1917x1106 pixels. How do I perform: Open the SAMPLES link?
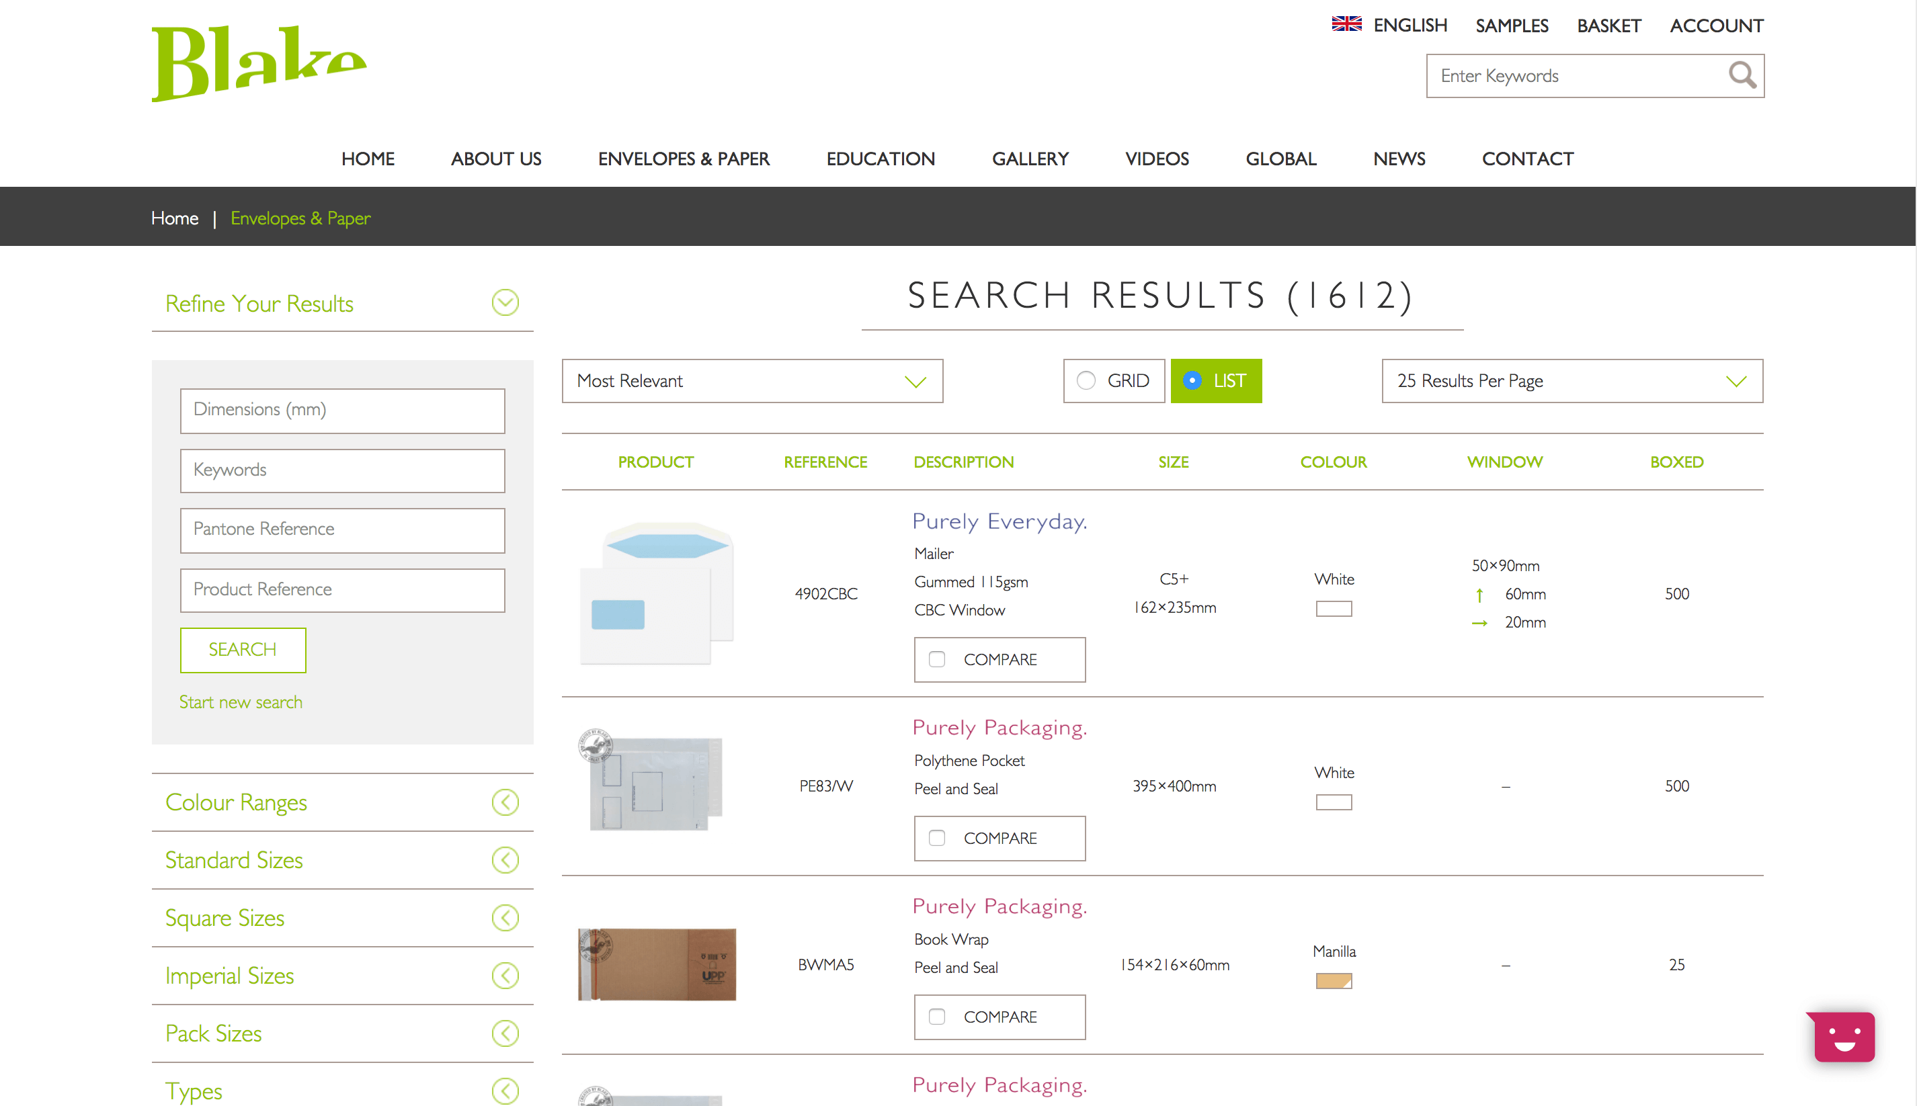click(1512, 26)
